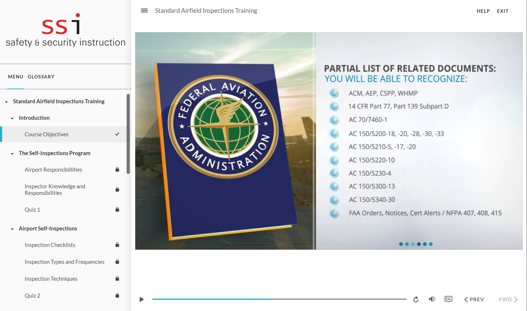Screen dimensions: 527x311
Task: Collapse the Airport Self-Inspections section
Action: pos(12,229)
